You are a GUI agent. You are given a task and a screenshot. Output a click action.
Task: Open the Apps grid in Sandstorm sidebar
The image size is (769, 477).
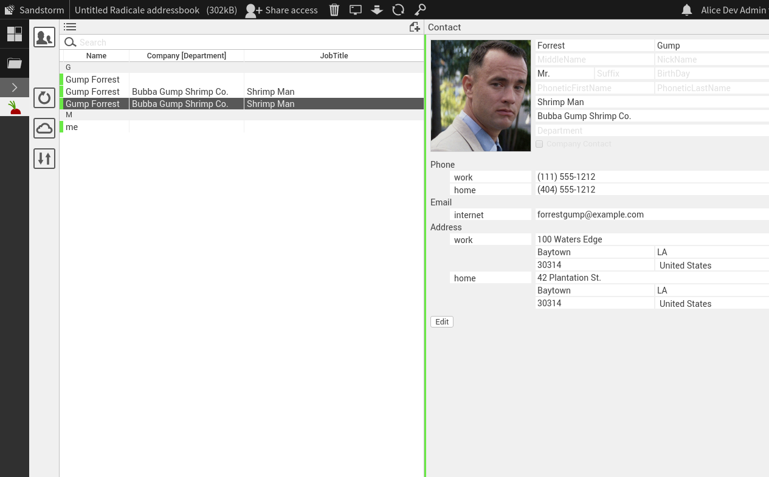[15, 34]
